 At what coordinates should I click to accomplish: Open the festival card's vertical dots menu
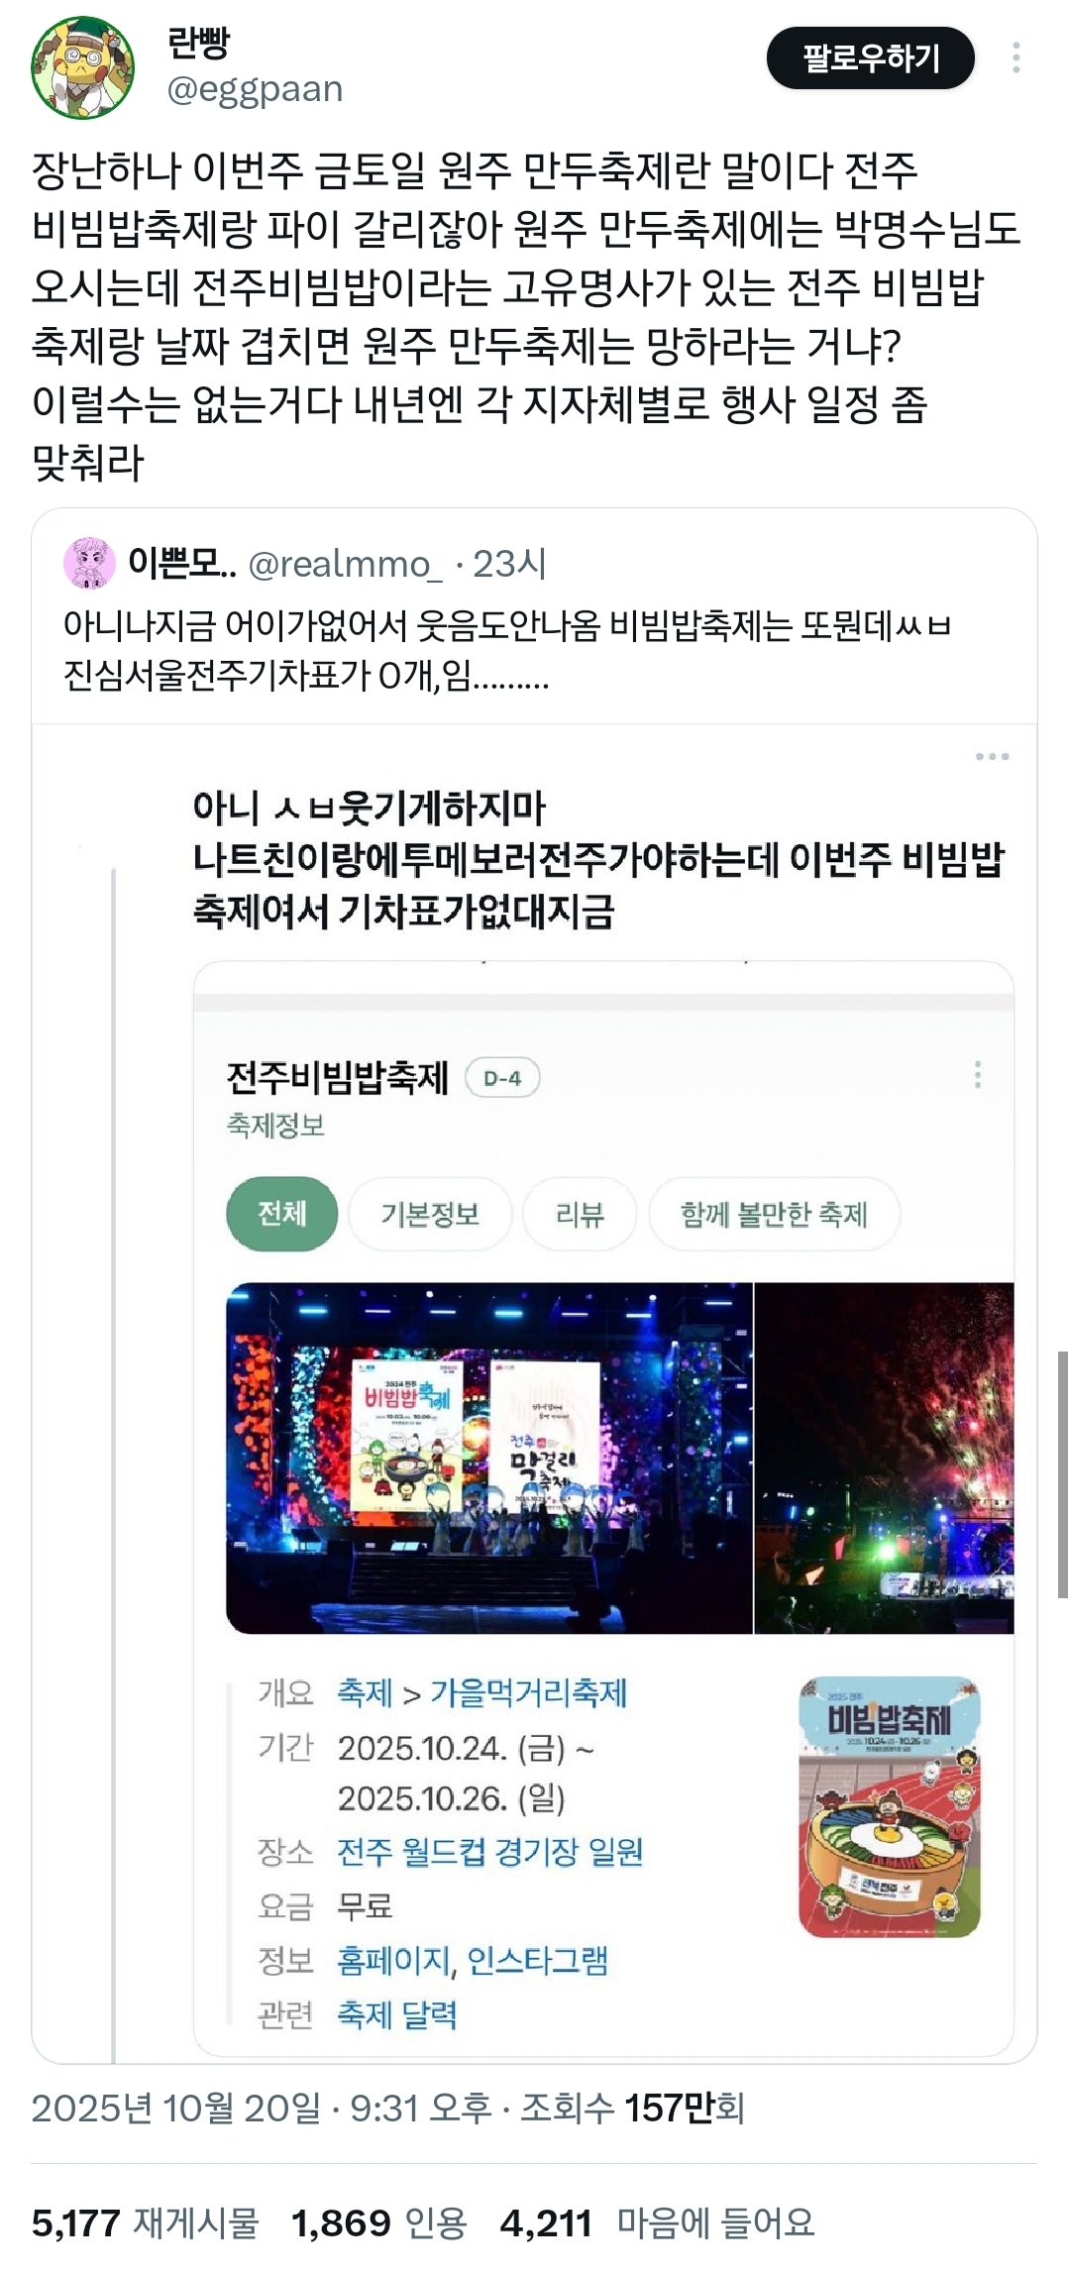[x=977, y=1075]
